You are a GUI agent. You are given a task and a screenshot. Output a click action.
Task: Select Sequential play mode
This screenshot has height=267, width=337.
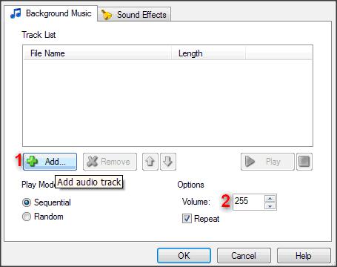(47, 202)
